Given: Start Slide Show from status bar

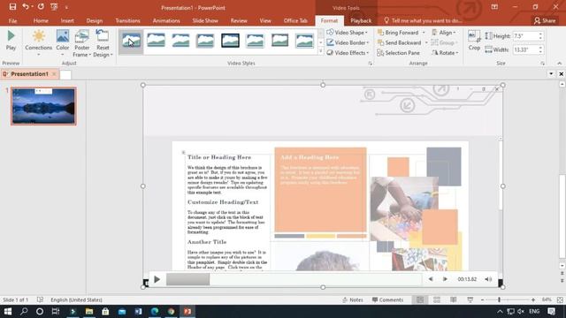Looking at the screenshot, I should coord(470,299).
